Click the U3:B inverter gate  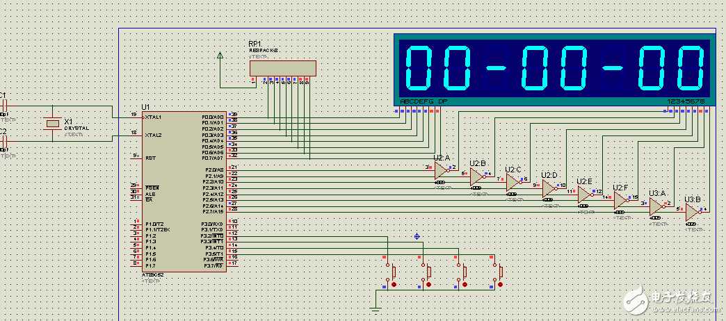(693, 213)
